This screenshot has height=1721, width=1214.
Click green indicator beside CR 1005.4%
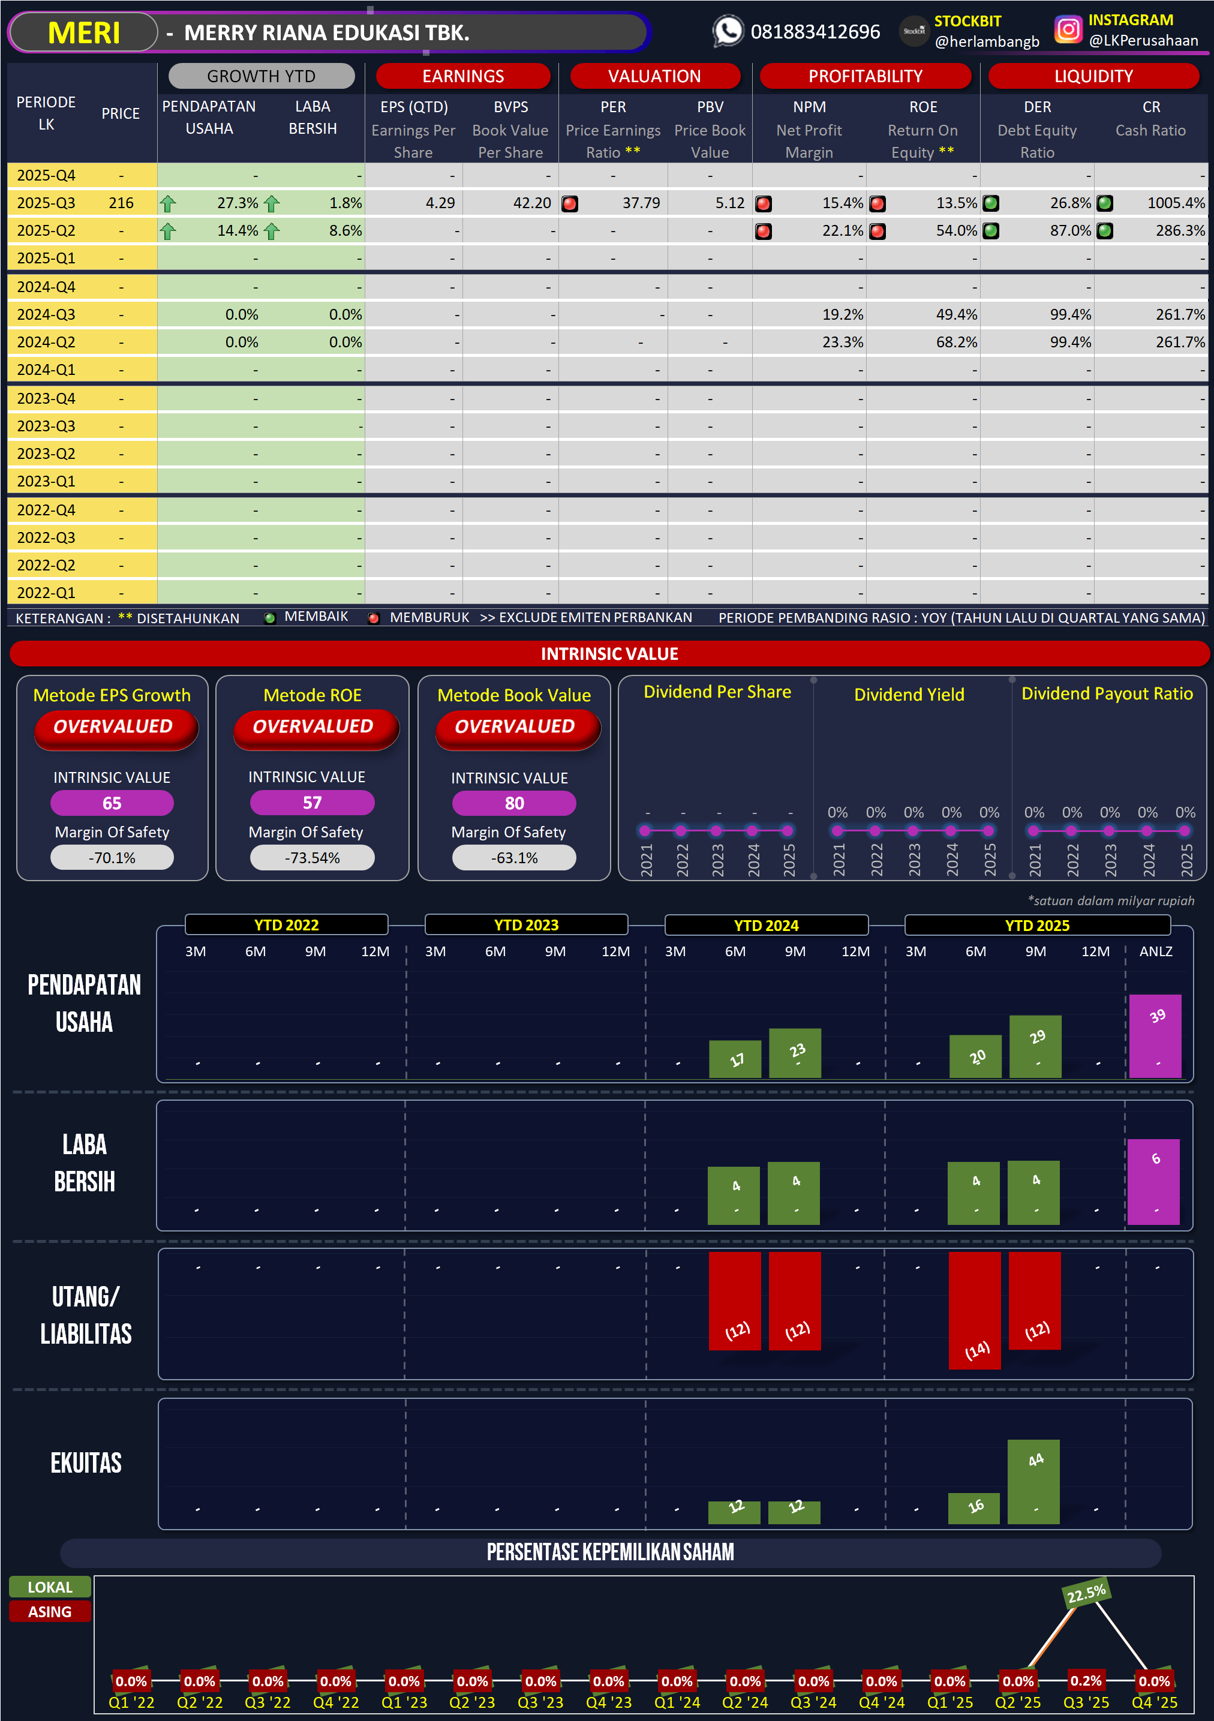coord(1105,203)
